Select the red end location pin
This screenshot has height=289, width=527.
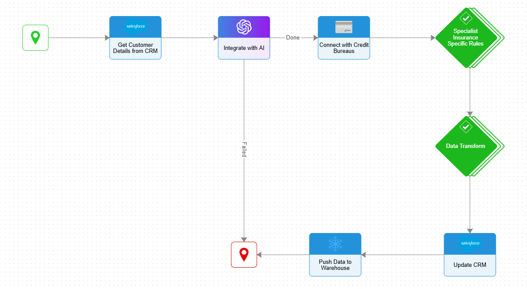point(244,254)
